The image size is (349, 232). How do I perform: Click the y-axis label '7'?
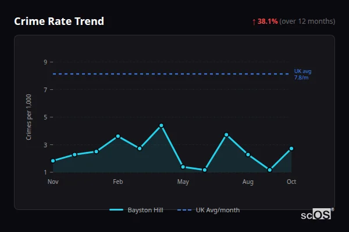click(45, 90)
